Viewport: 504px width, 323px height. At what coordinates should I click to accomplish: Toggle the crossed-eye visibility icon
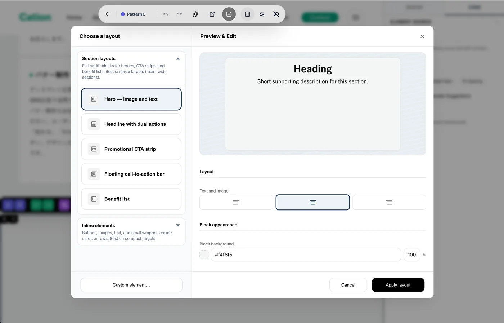tap(276, 14)
